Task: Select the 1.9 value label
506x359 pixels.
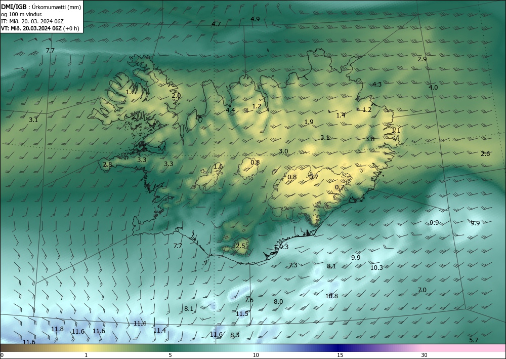Action: pyautogui.click(x=309, y=122)
